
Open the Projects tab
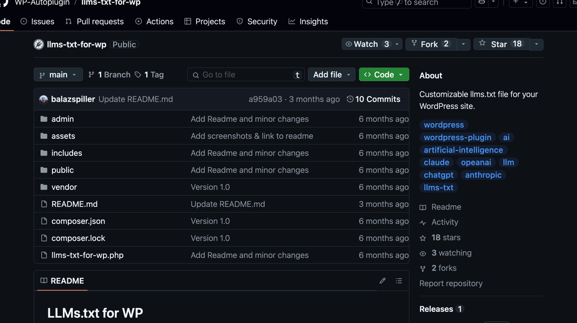point(205,21)
